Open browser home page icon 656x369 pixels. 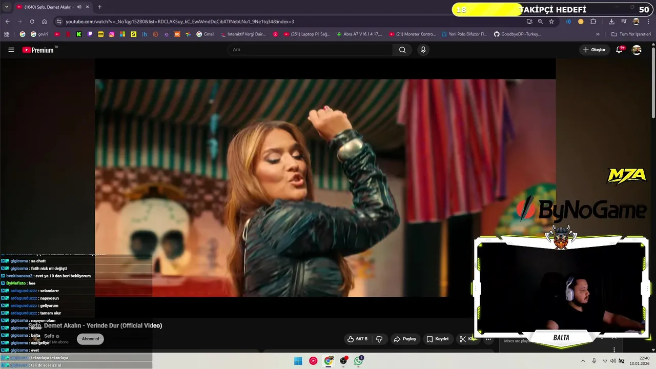pos(44,22)
